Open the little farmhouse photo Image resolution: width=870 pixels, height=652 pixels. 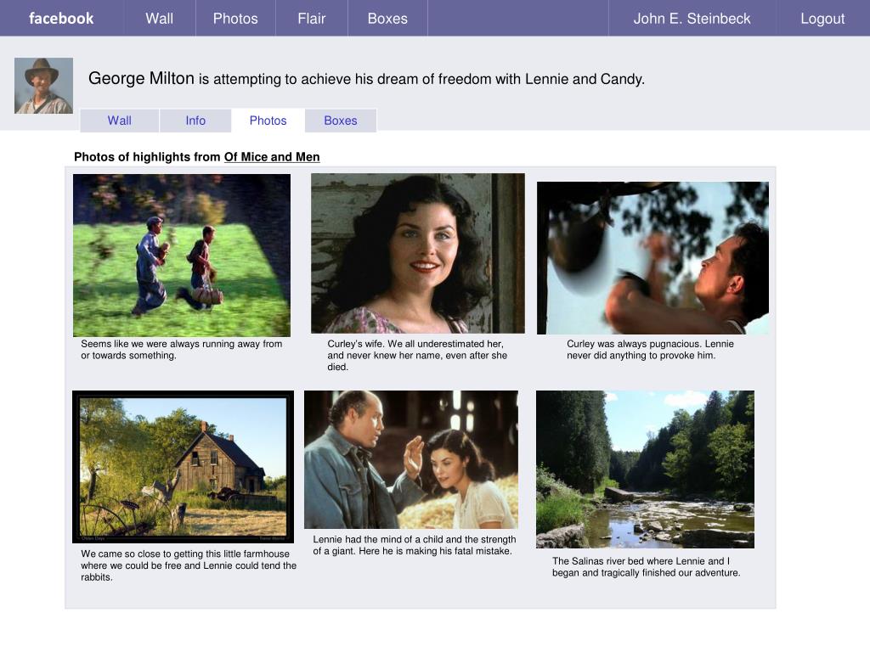[x=184, y=467]
